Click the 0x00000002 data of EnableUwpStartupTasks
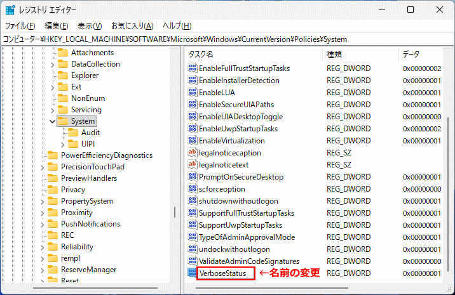 tap(422, 129)
